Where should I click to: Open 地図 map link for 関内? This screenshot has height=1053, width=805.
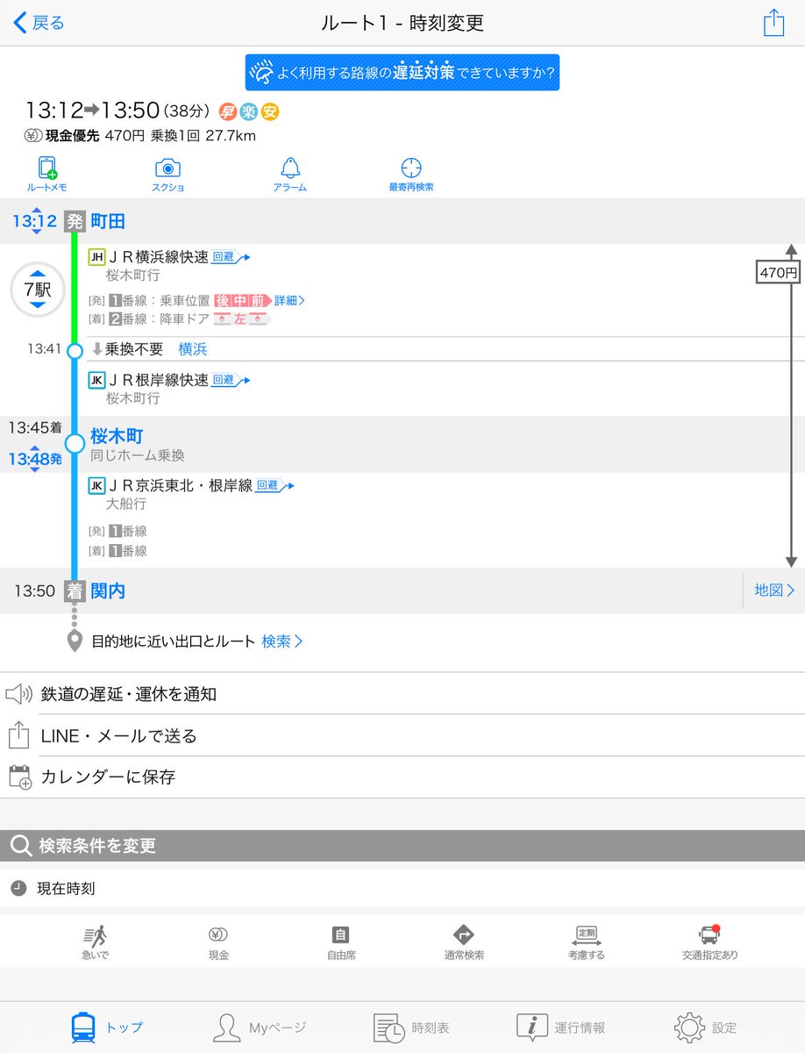click(x=774, y=591)
